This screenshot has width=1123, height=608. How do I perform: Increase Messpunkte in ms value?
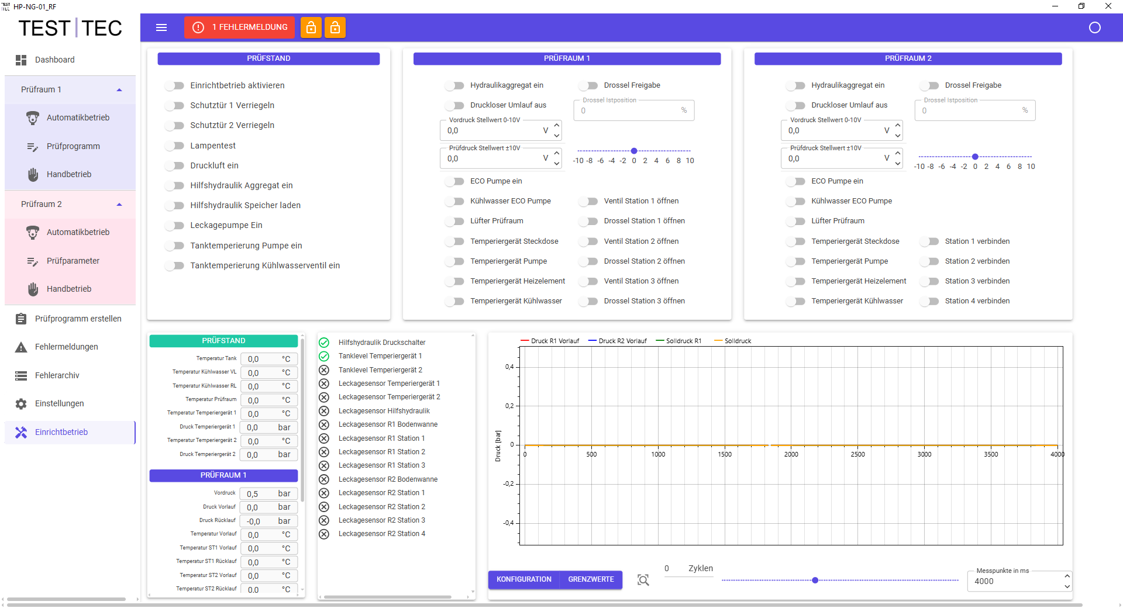[x=1067, y=576]
